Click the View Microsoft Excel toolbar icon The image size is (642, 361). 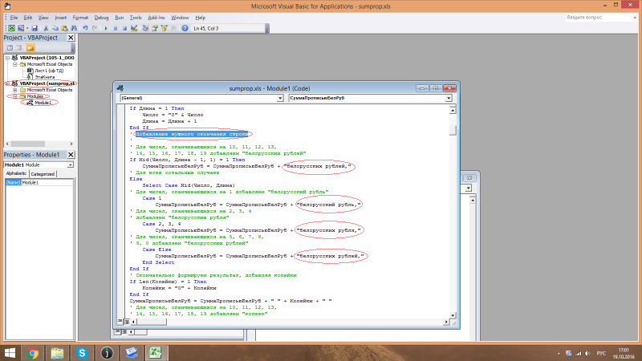click(11, 28)
